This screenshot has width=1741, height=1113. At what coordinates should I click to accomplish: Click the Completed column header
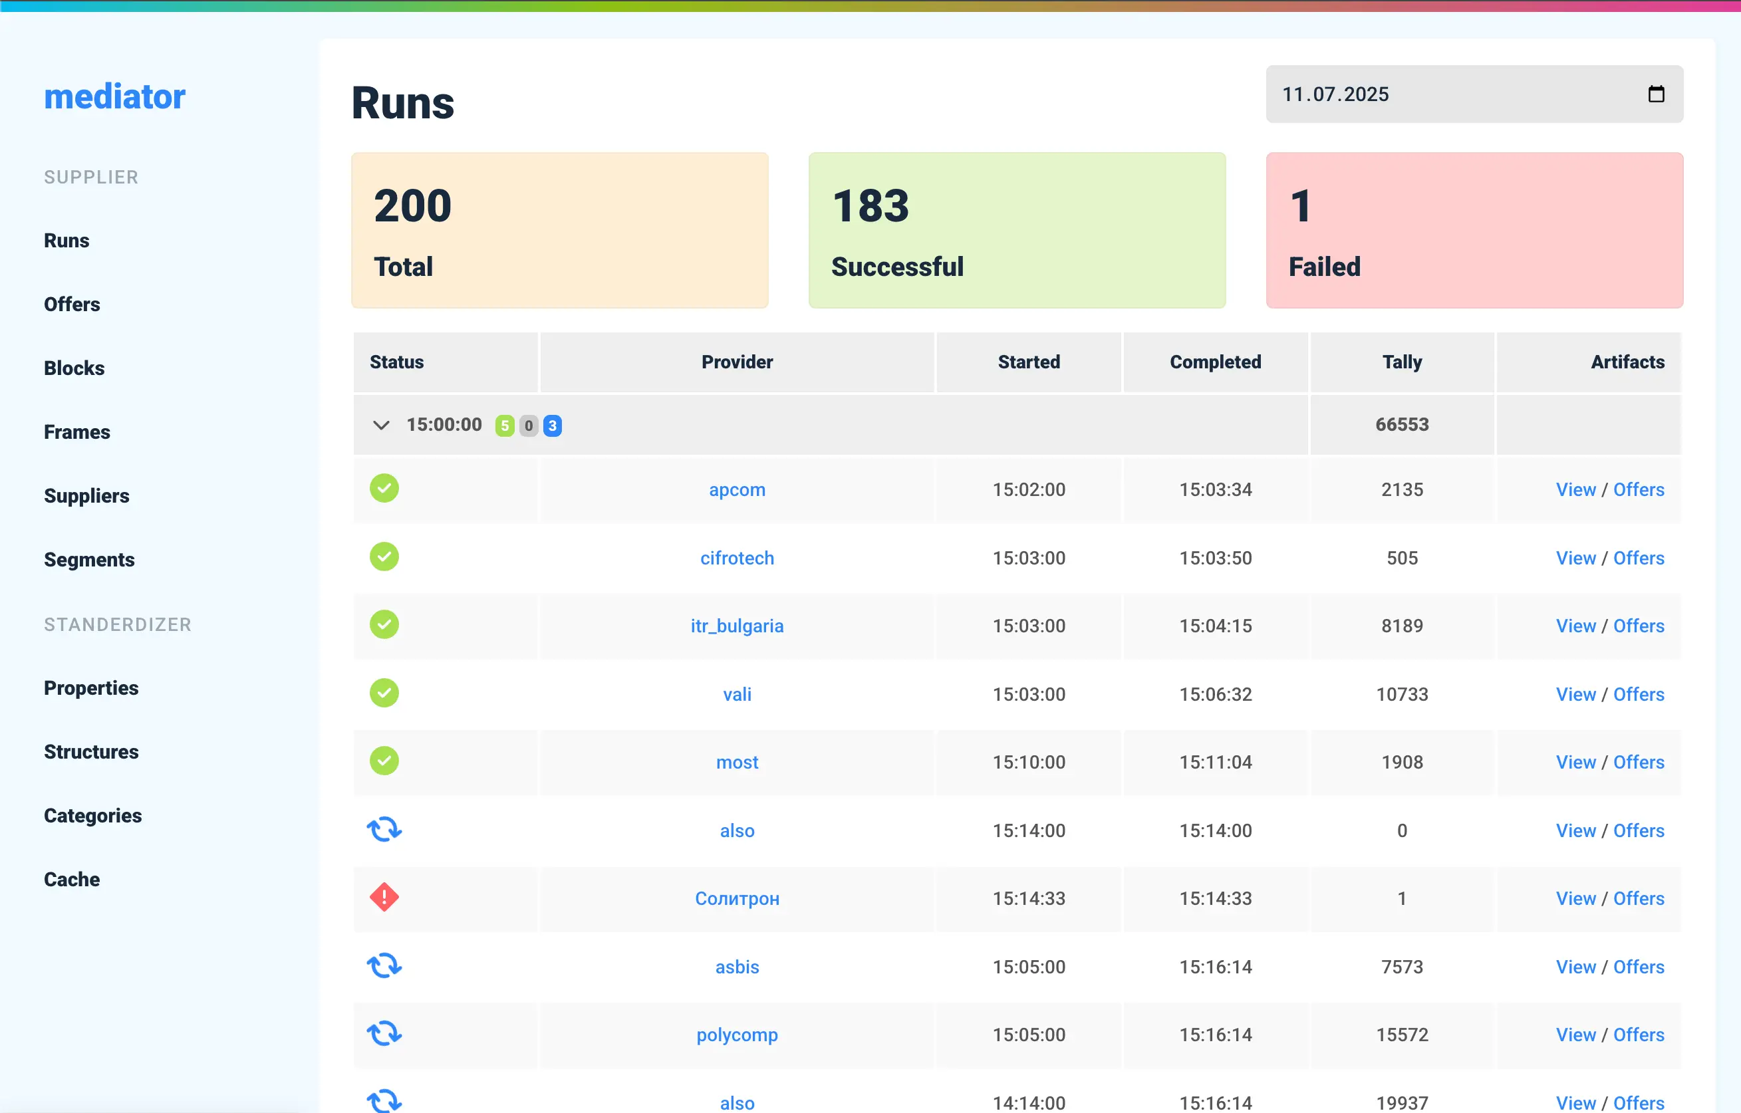[1216, 362]
